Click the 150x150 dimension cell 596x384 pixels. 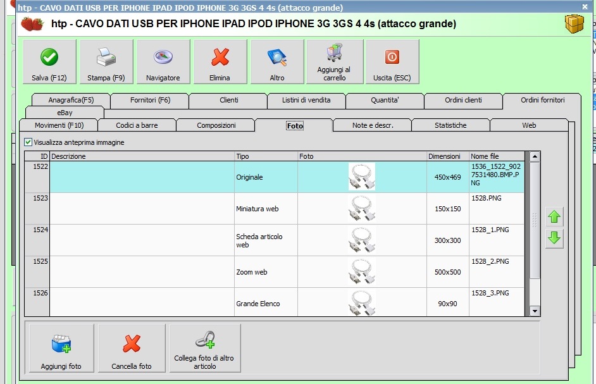click(x=448, y=208)
